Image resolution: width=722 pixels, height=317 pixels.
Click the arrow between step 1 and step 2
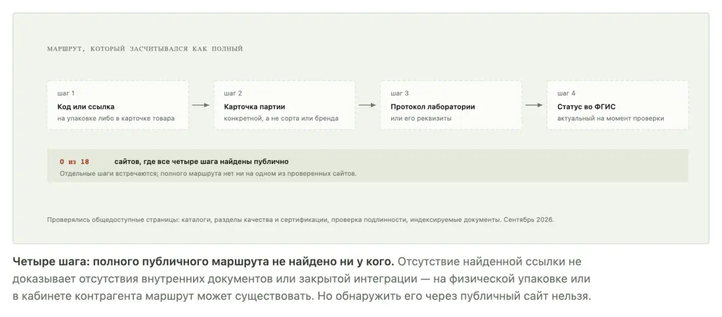(x=201, y=106)
